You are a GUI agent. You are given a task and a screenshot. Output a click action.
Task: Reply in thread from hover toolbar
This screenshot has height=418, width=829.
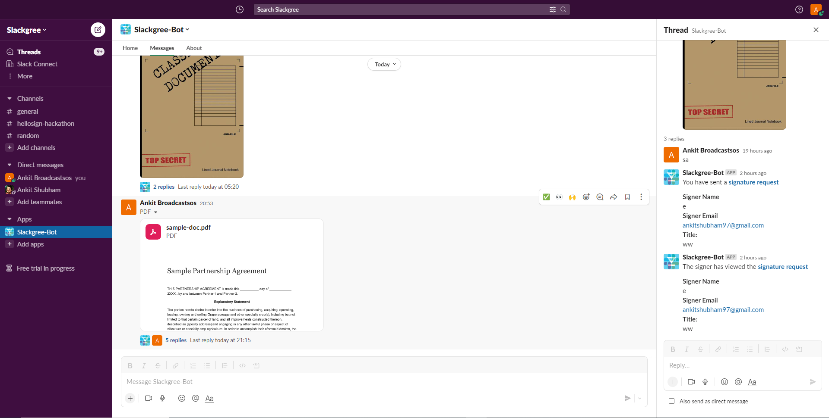tap(600, 197)
